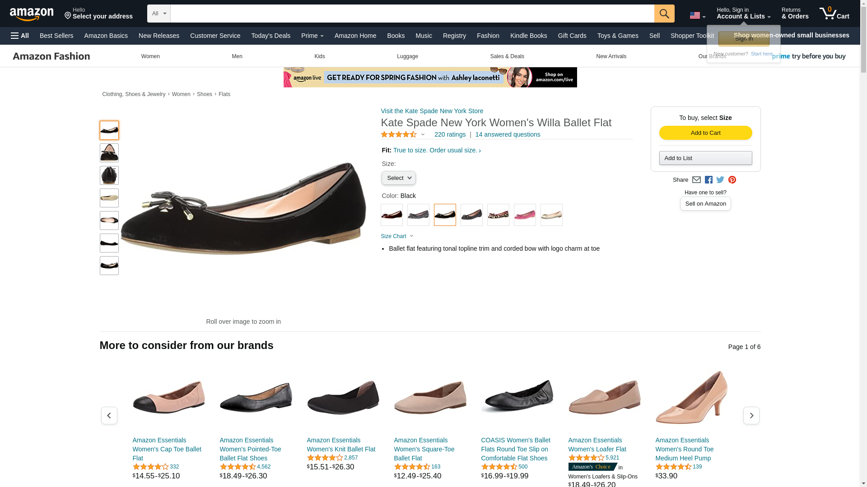Share via email envelope icon
The image size is (867, 487).
point(696,180)
